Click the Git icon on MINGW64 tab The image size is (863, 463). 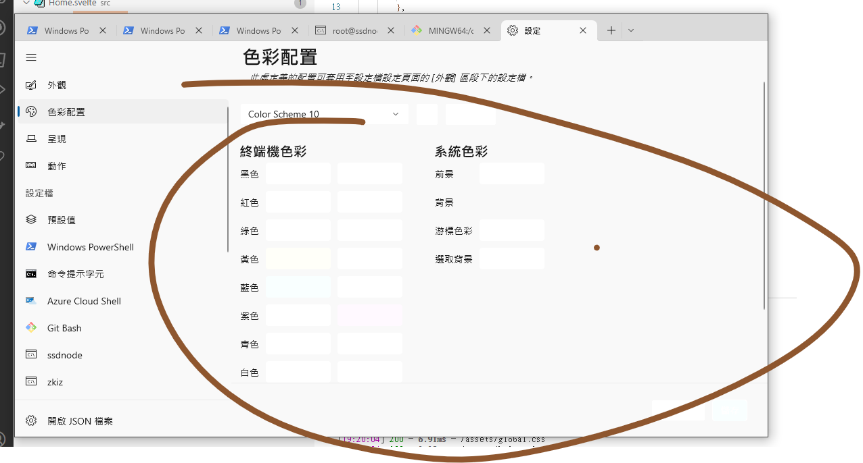(417, 30)
